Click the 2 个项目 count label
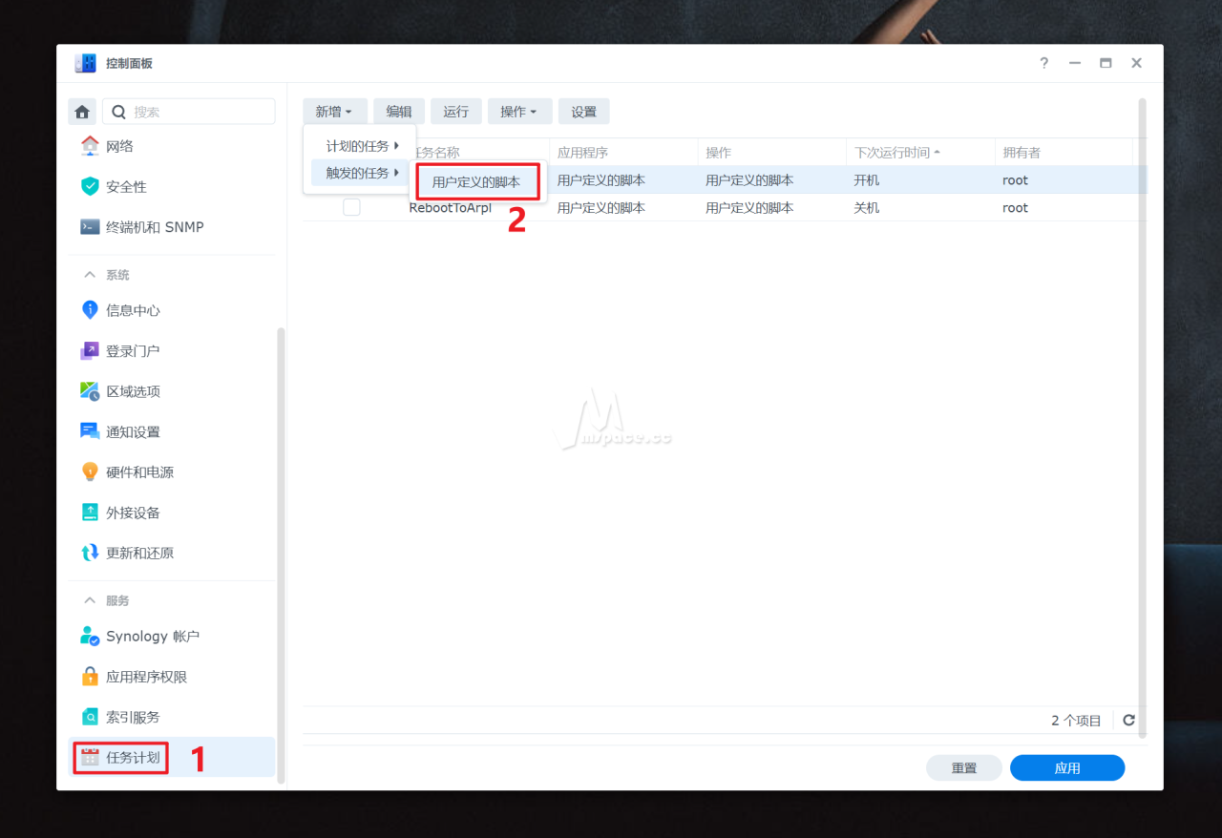 [1077, 721]
